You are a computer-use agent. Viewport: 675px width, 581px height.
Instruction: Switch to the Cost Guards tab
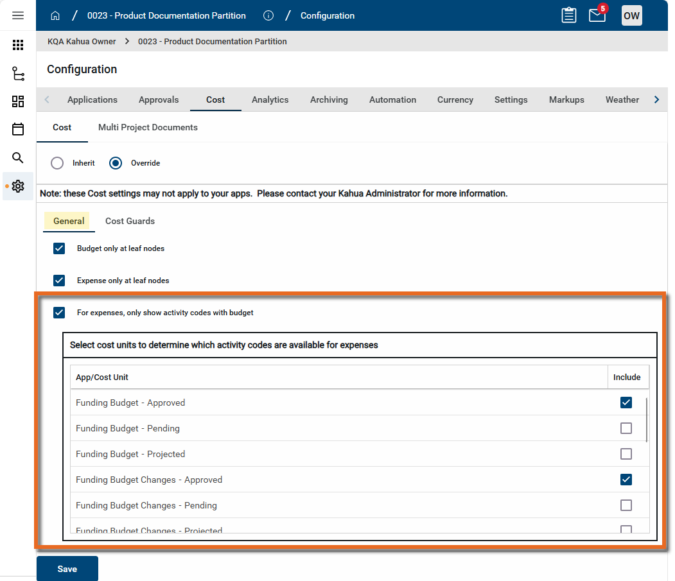click(x=130, y=221)
